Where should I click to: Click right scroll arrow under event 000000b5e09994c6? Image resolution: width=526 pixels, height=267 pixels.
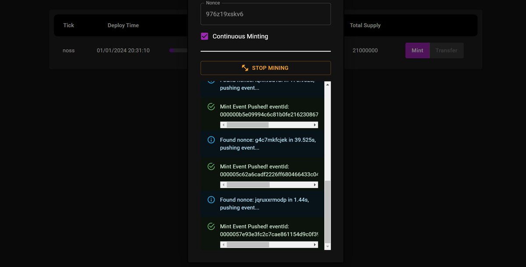click(x=315, y=125)
